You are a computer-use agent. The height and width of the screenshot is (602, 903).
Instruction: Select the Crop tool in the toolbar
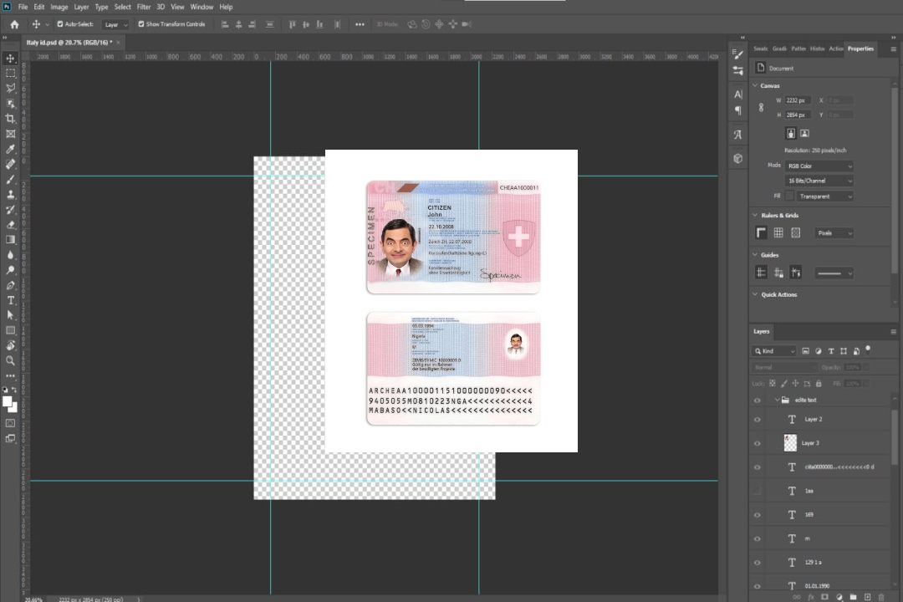click(11, 119)
